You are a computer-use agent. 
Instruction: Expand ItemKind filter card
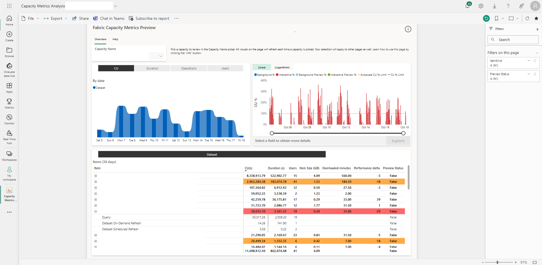(529, 60)
